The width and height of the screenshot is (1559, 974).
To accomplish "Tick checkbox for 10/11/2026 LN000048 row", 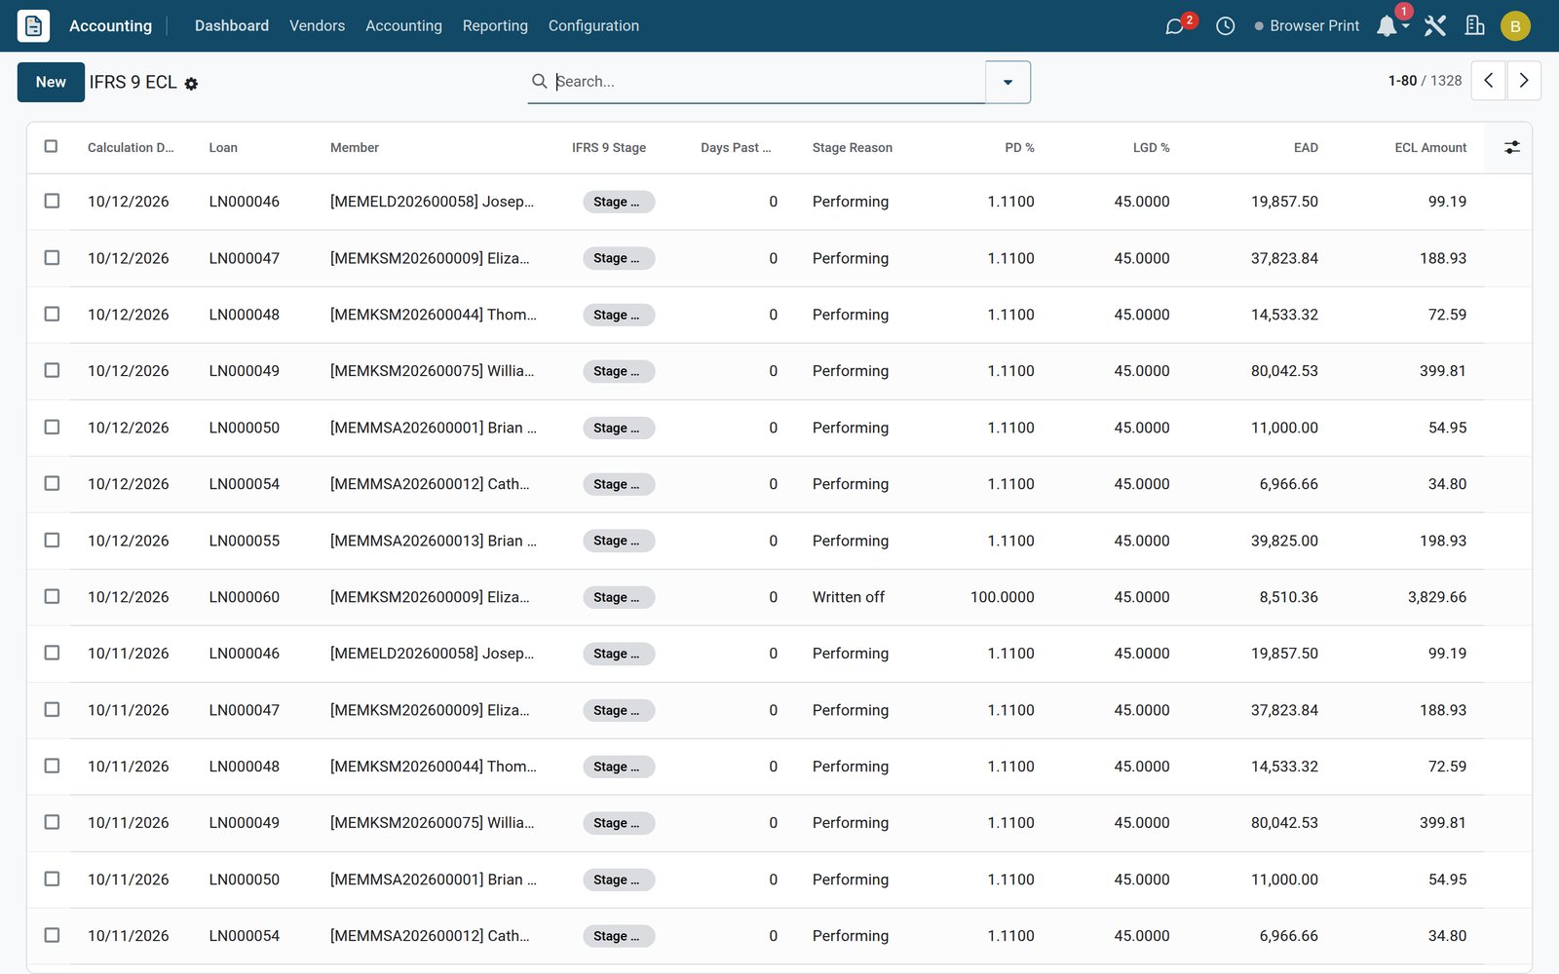I will coord(52,766).
